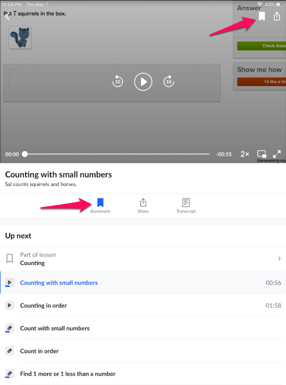Viewport: 286px width, 385px height.
Task: Open the Counting lesson chevron
Action: pyautogui.click(x=279, y=258)
